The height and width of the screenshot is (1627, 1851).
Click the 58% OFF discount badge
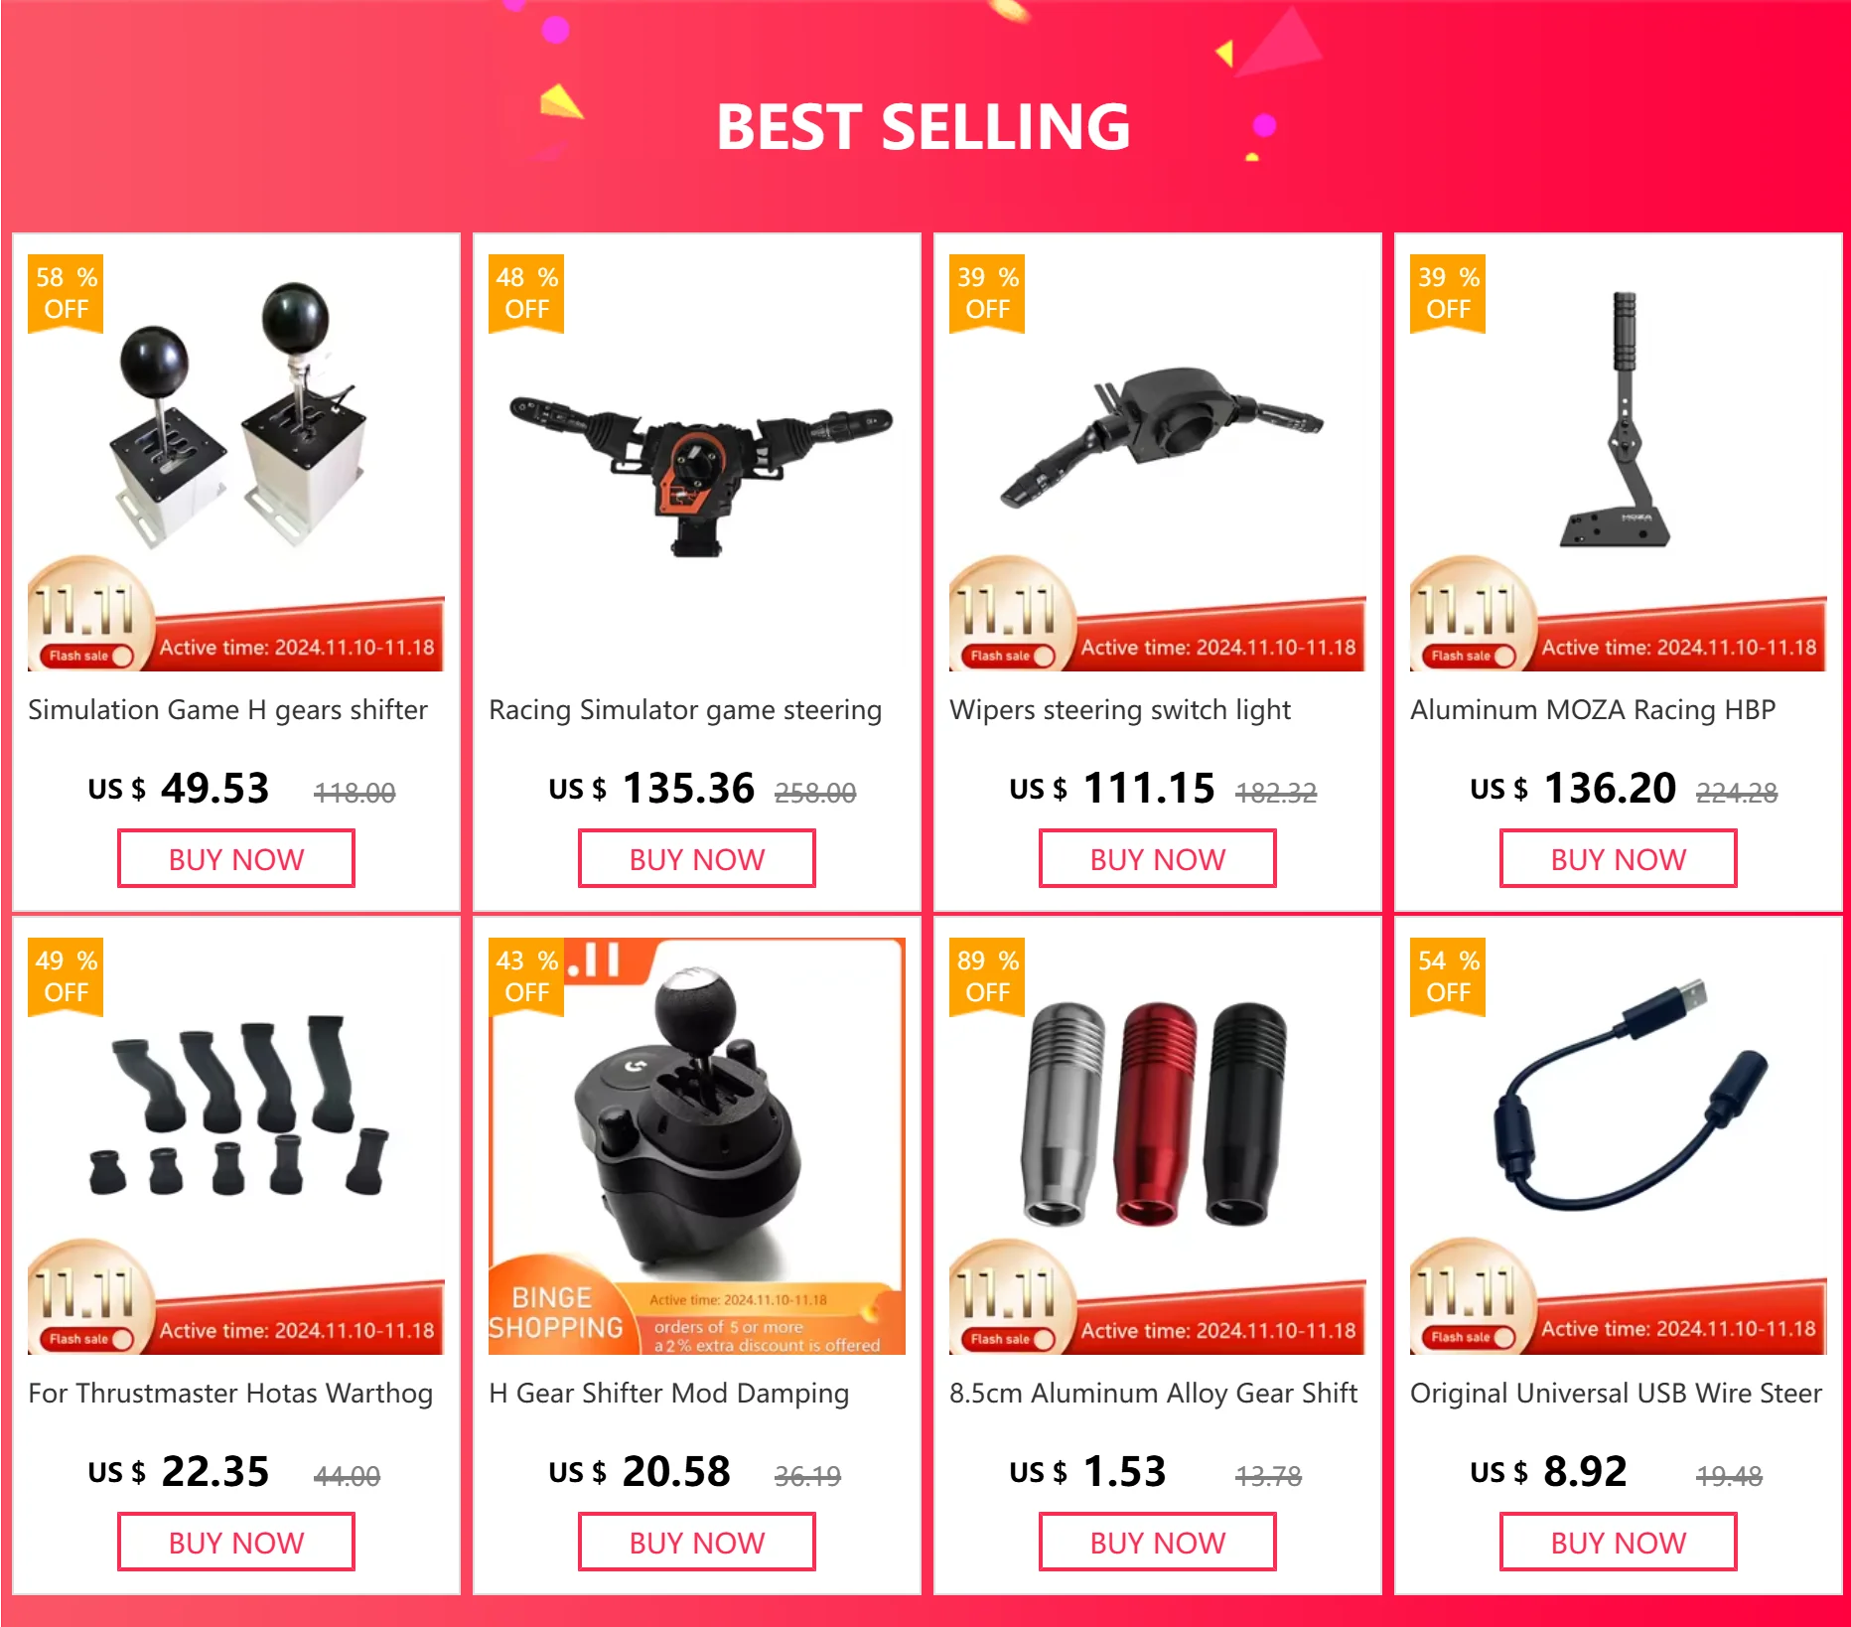(66, 293)
